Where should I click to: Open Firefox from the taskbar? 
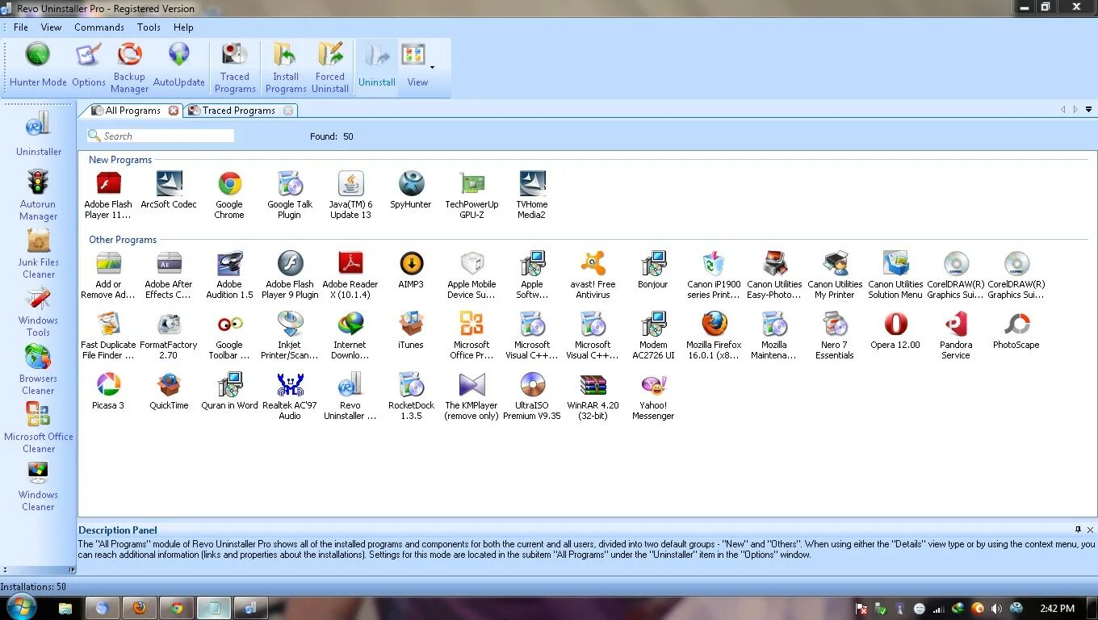pyautogui.click(x=140, y=608)
